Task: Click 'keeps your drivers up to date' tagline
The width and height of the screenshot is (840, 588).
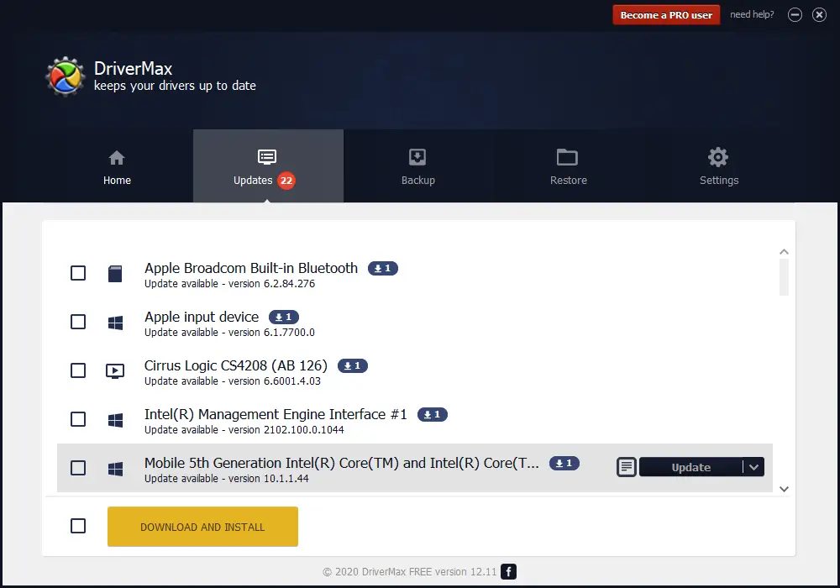Action: point(175,86)
